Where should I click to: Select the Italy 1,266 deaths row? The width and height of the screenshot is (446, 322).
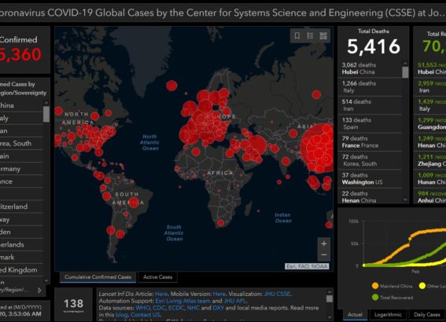click(370, 87)
